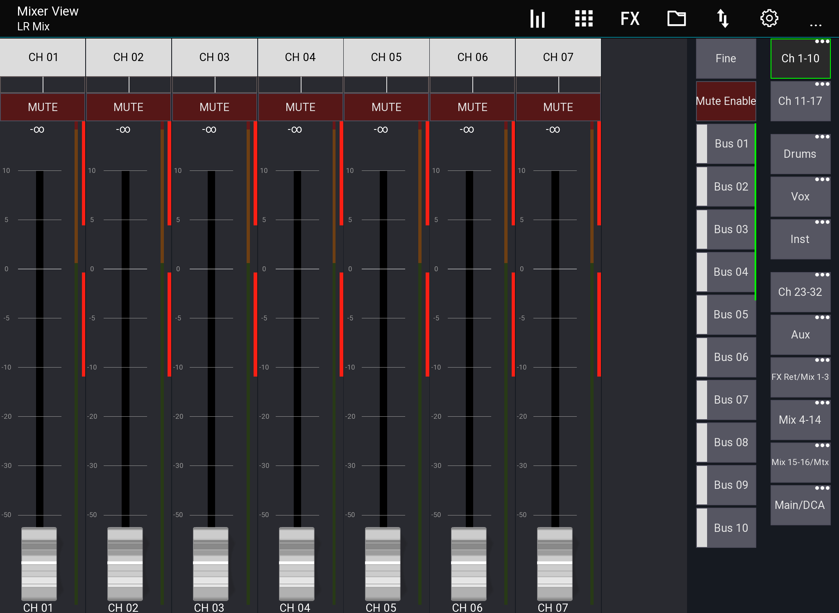Mute channel CH 06
The width and height of the screenshot is (839, 613).
[472, 107]
